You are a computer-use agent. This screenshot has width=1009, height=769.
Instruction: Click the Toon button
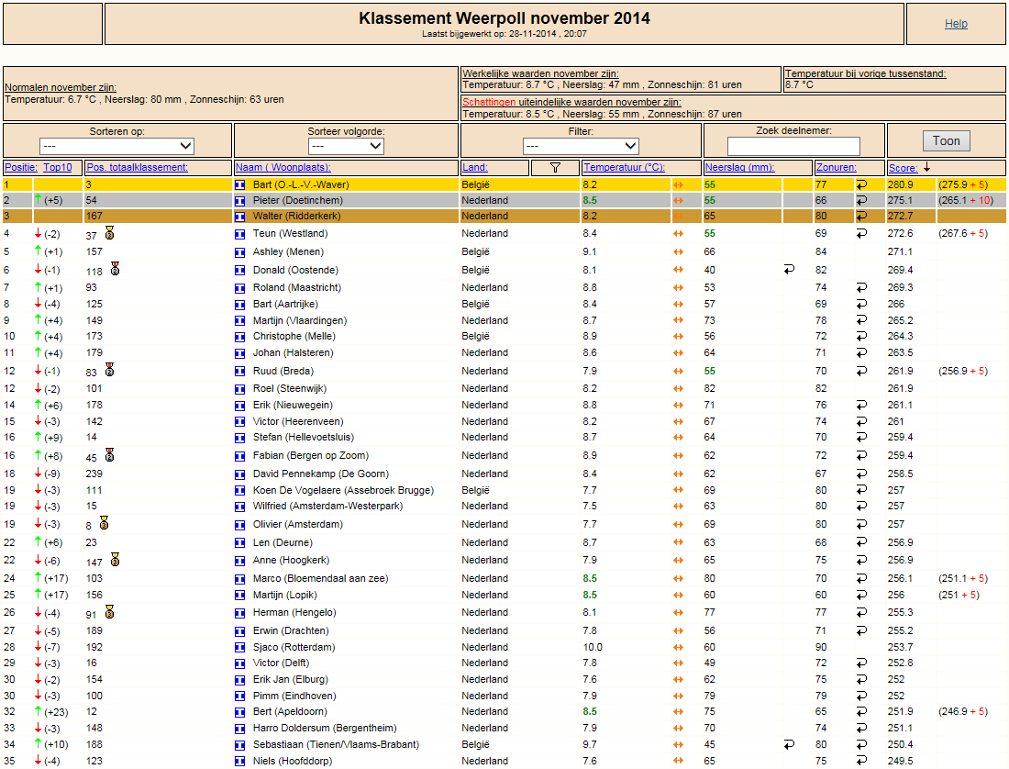pos(946,141)
